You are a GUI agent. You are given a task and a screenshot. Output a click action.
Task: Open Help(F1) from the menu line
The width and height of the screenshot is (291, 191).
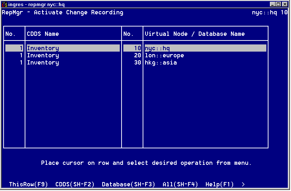click(x=220, y=184)
